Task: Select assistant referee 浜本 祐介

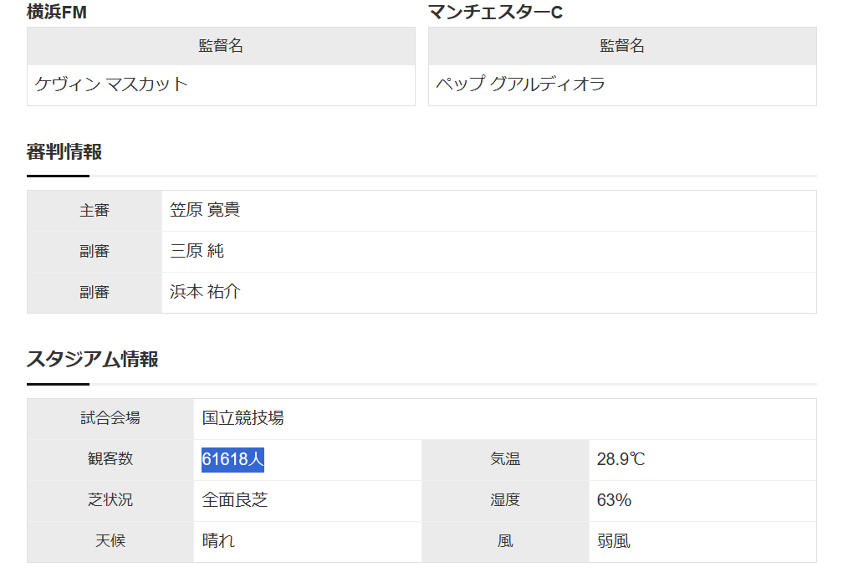Action: coord(205,292)
